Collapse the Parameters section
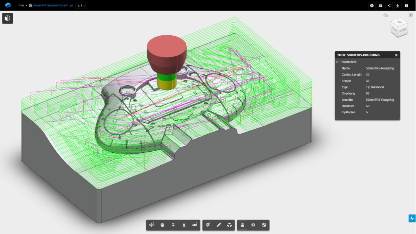The height and width of the screenshot is (234, 416). tap(336, 62)
